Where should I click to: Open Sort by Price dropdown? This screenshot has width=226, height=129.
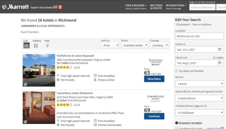tap(110, 45)
